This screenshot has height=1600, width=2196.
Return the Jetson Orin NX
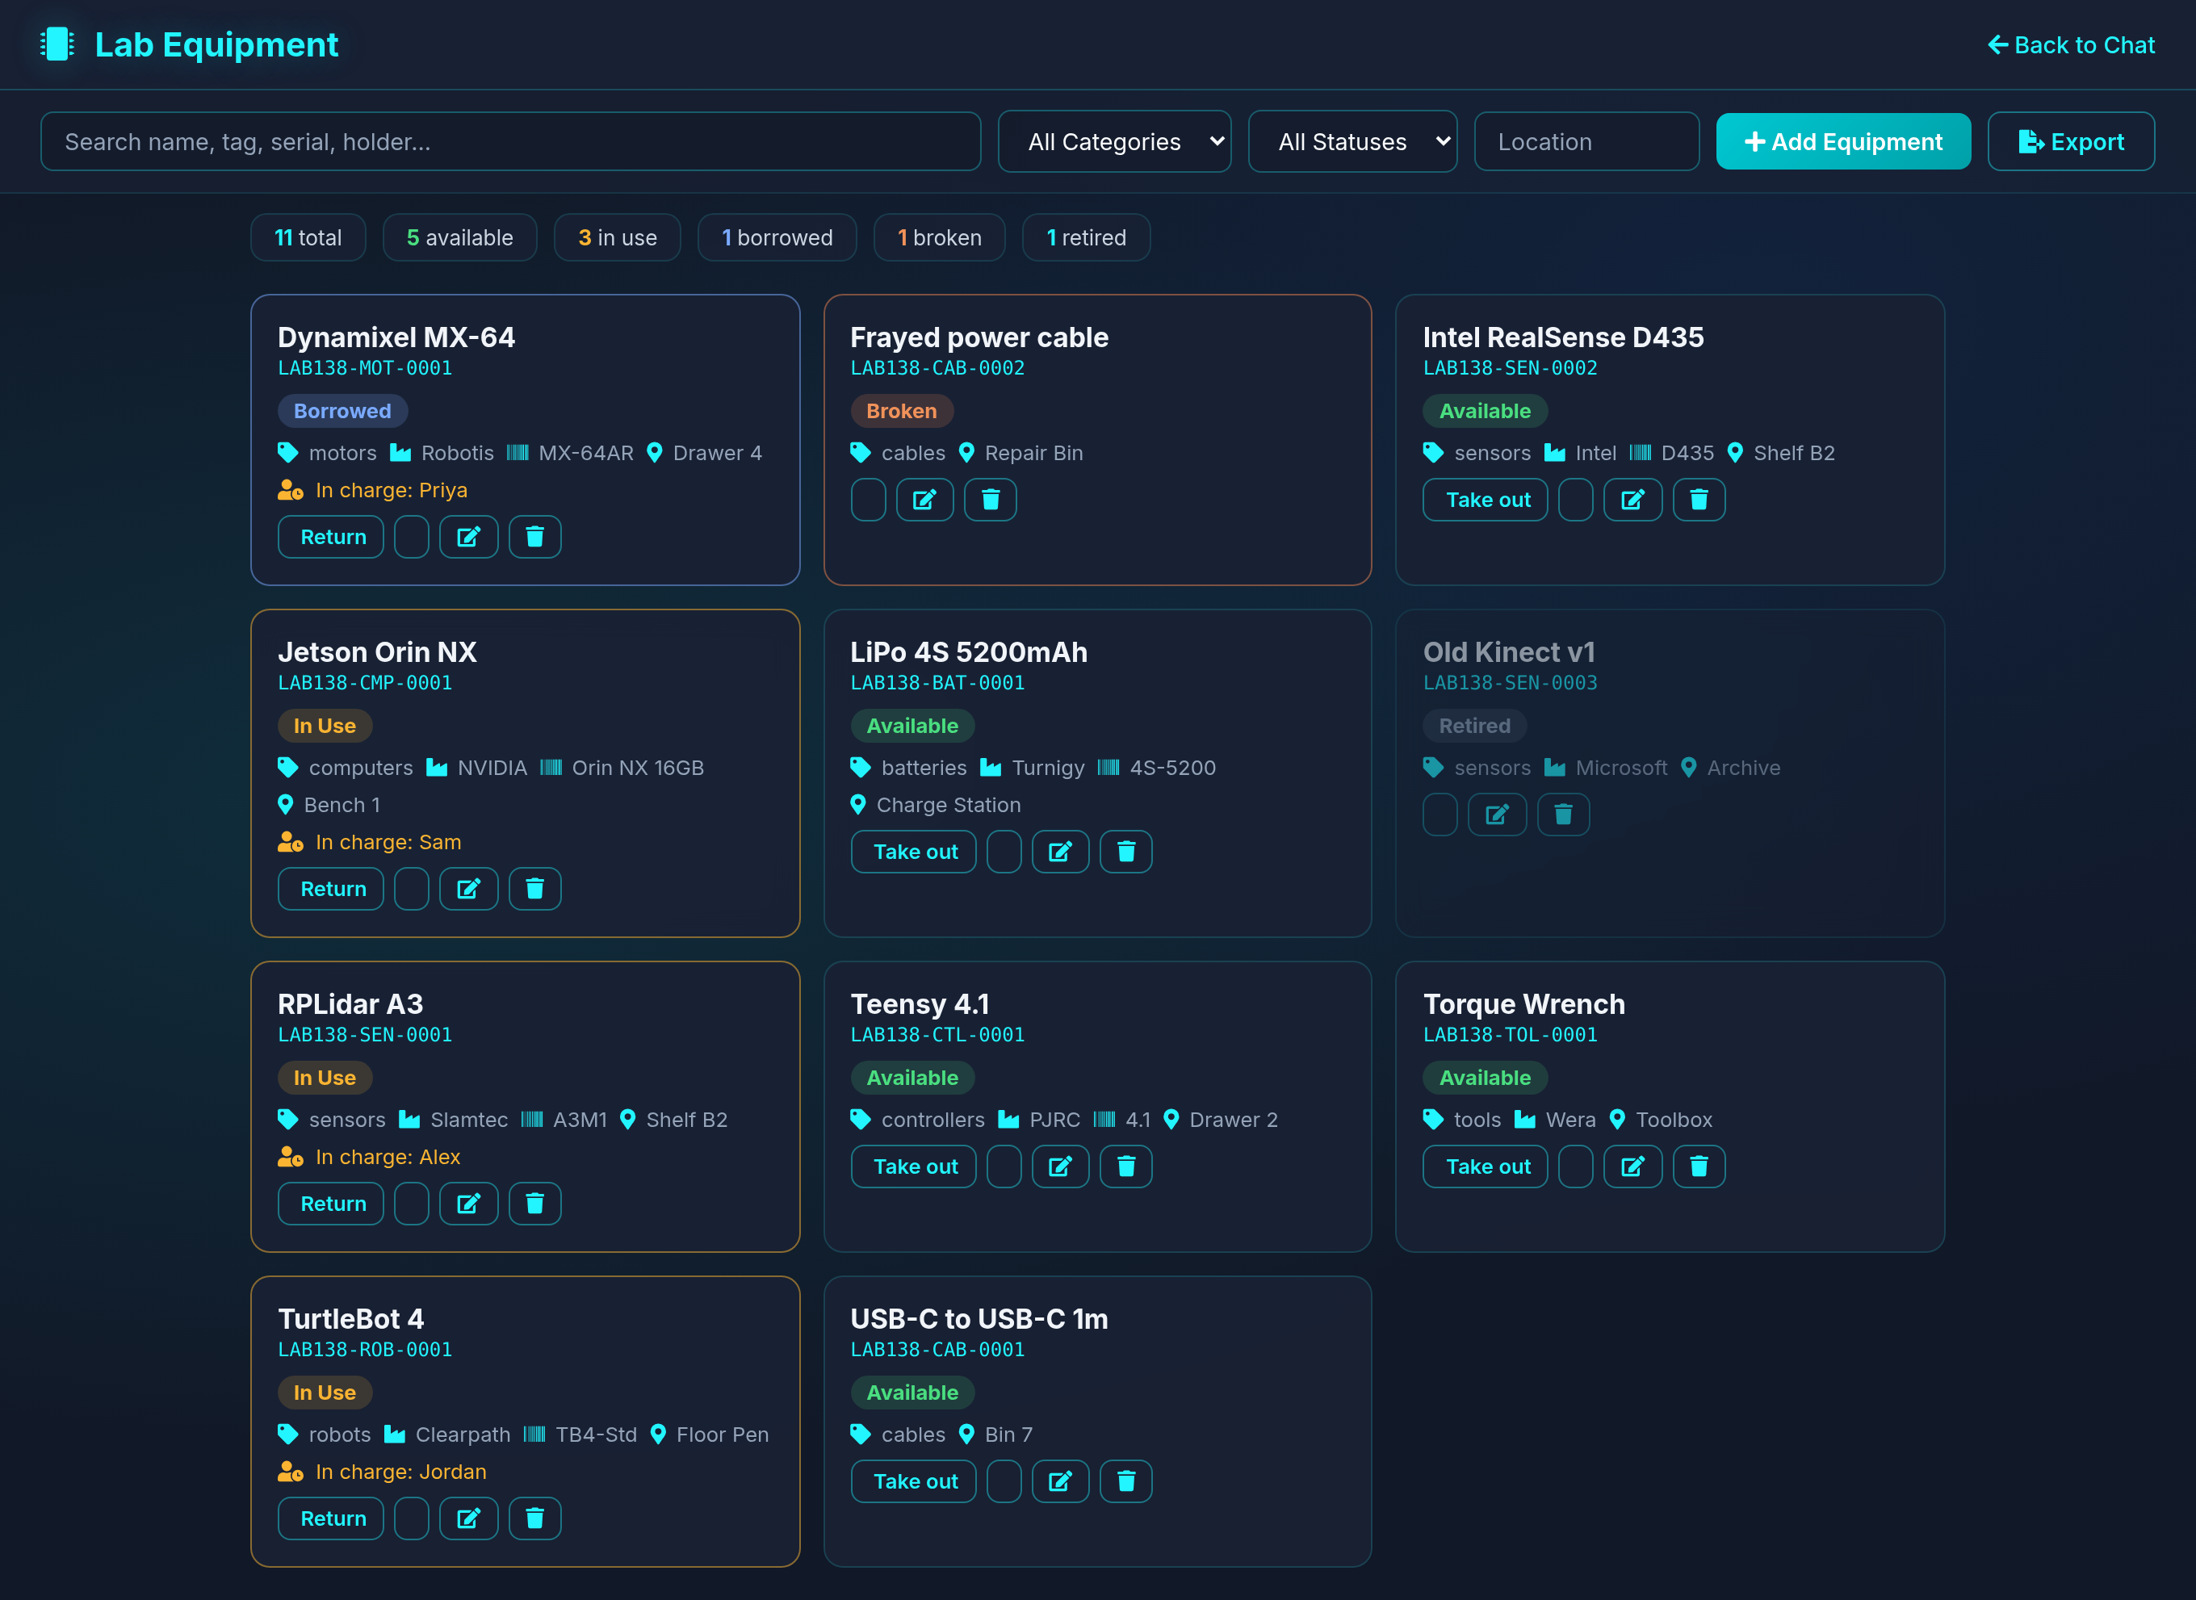(x=331, y=888)
